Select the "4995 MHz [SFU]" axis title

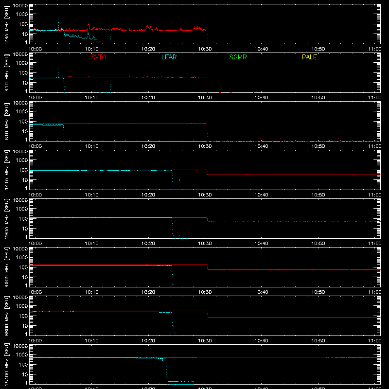click(6, 267)
